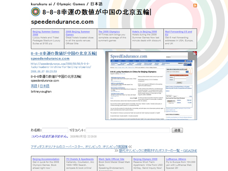The height and width of the screenshot is (171, 228).
Task: Switch to 日本語 language link below article
Action: point(45,86)
